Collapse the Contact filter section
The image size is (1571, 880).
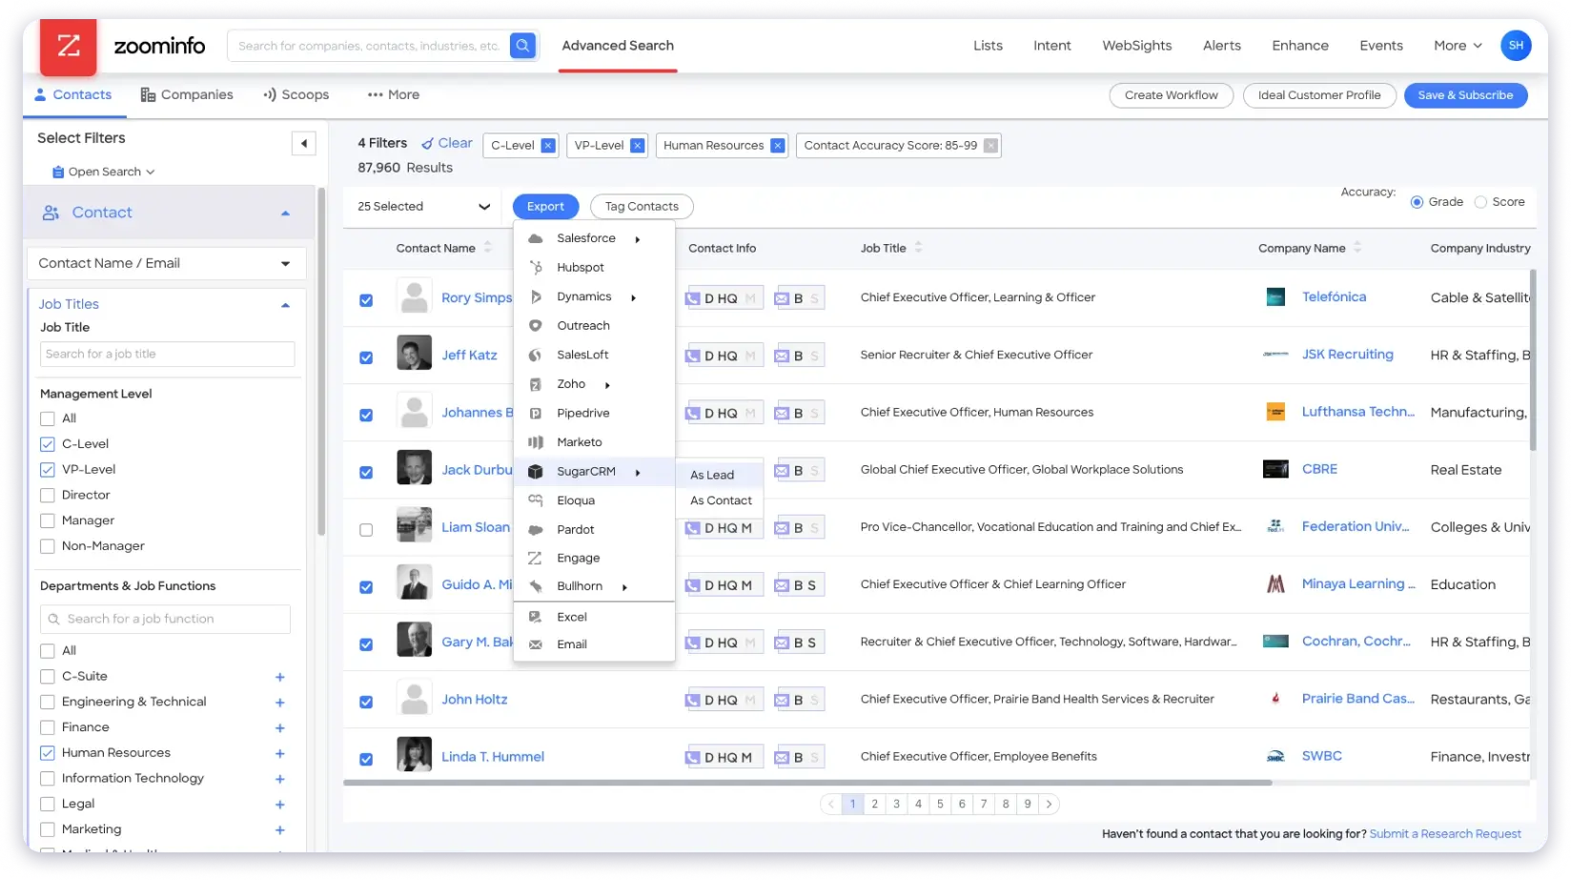pos(285,214)
